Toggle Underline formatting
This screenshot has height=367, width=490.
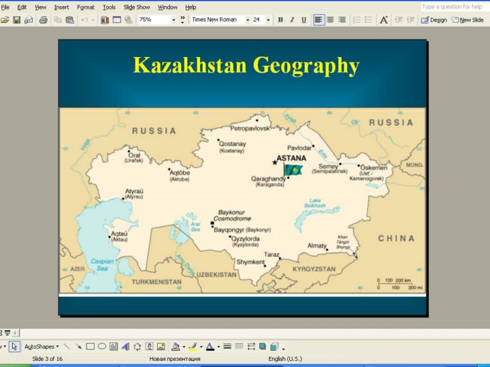click(303, 20)
